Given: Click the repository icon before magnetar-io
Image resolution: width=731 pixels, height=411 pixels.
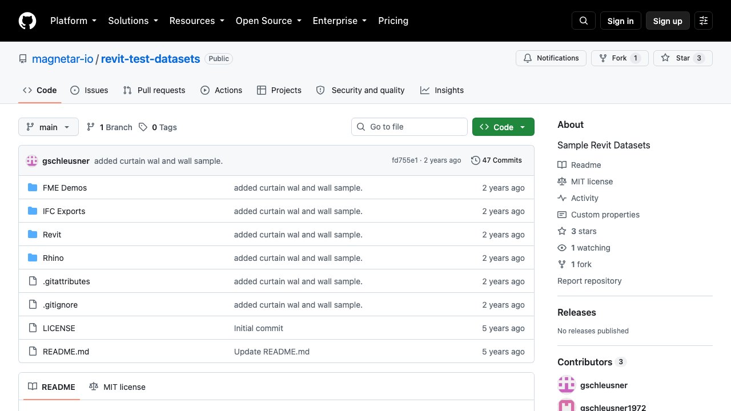Looking at the screenshot, I should pyautogui.click(x=23, y=59).
